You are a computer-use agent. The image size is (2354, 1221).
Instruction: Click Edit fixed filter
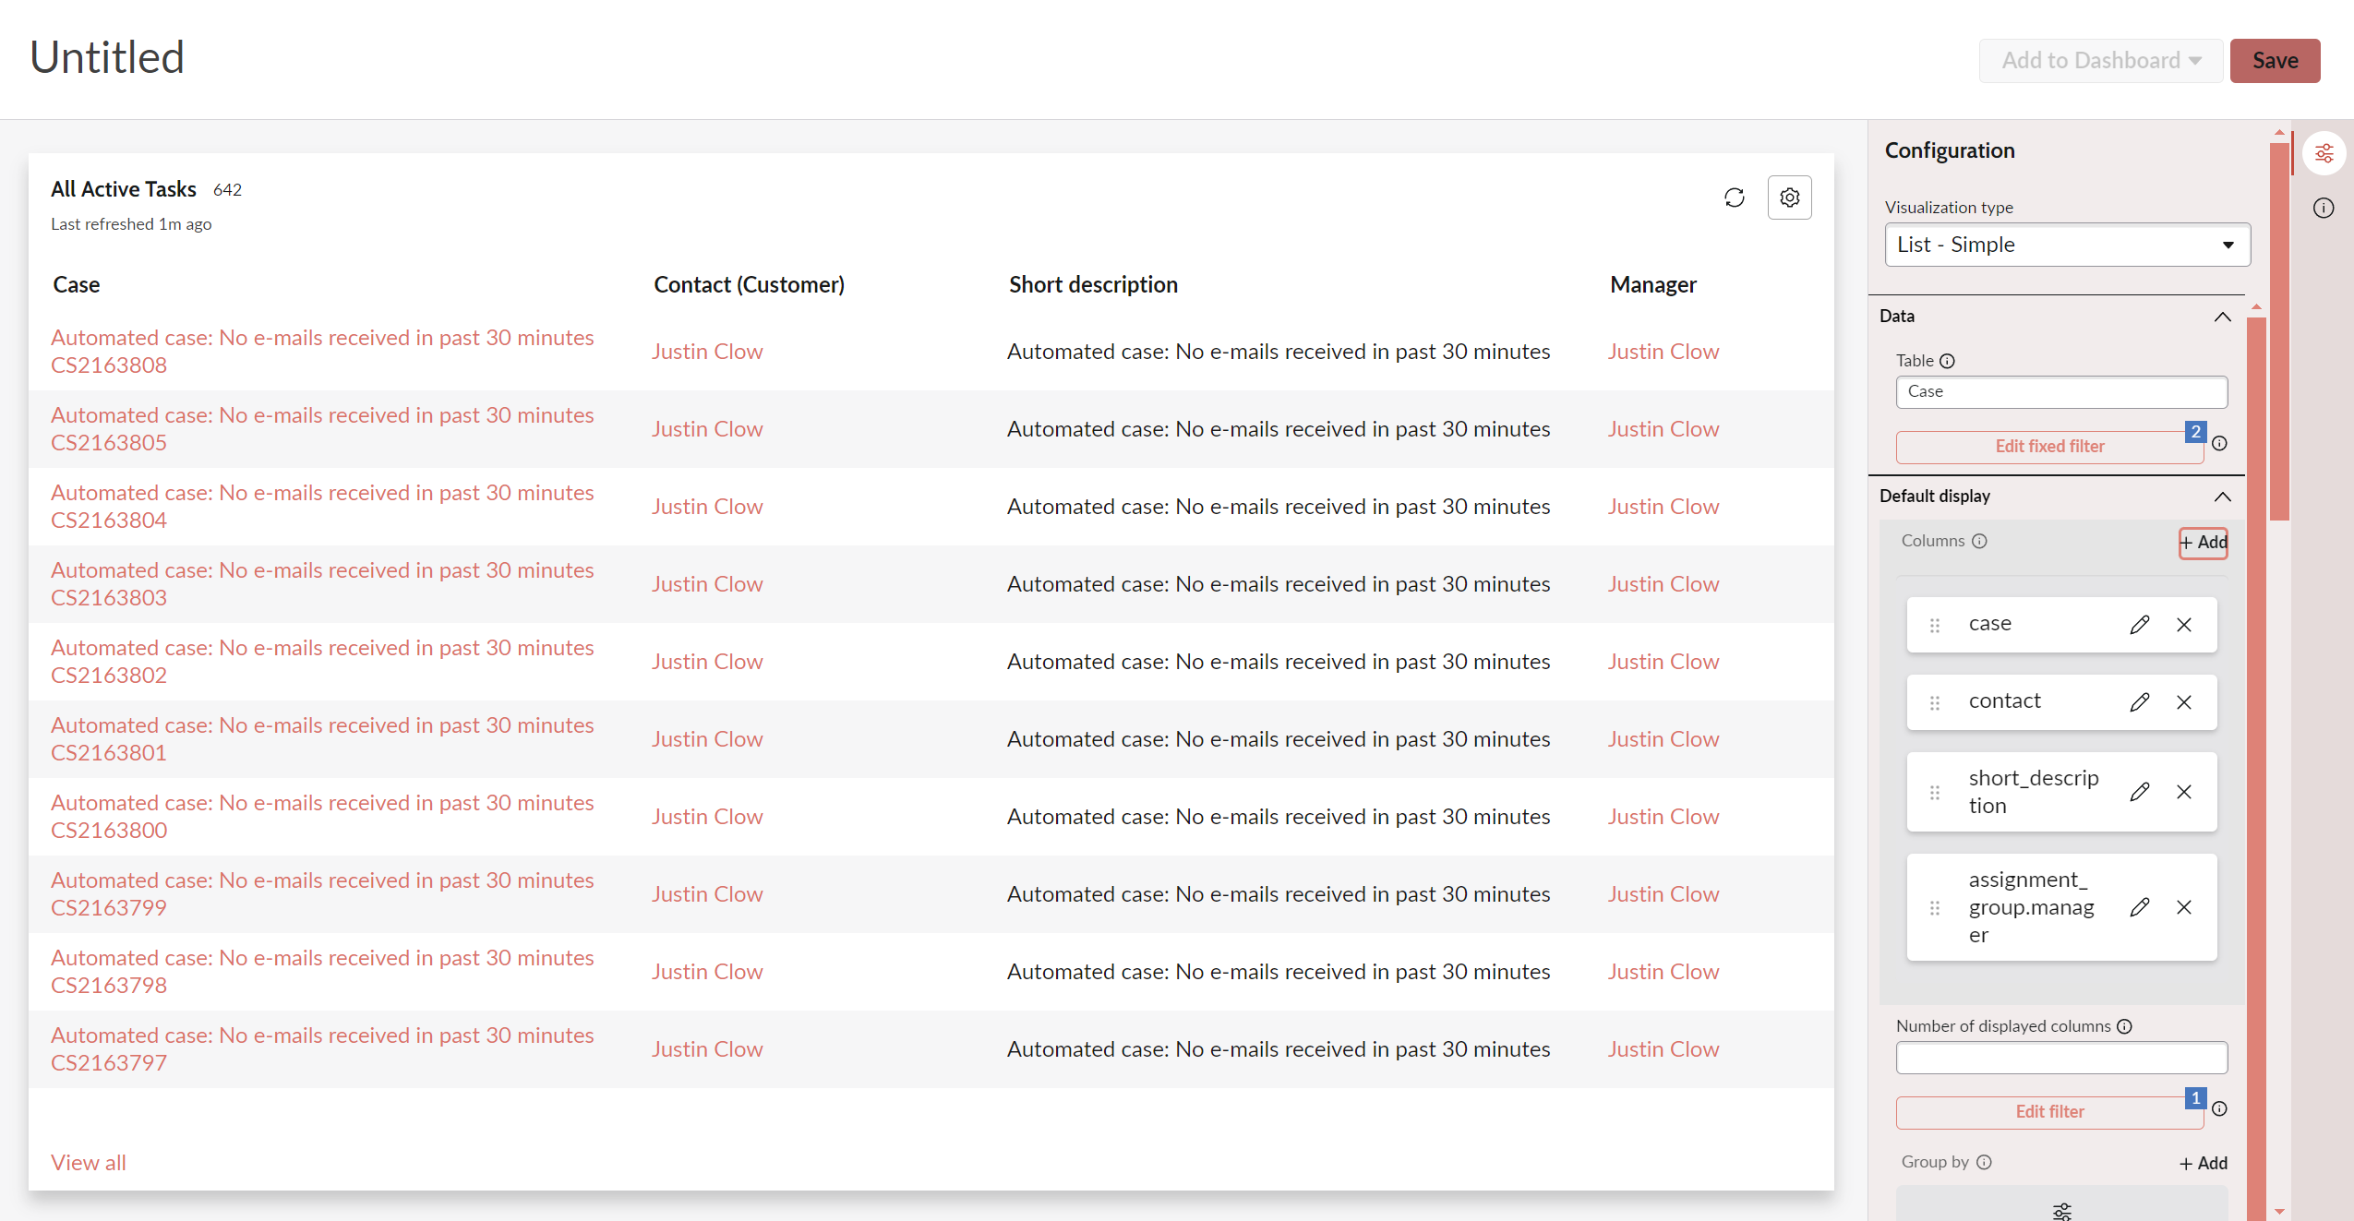2048,447
